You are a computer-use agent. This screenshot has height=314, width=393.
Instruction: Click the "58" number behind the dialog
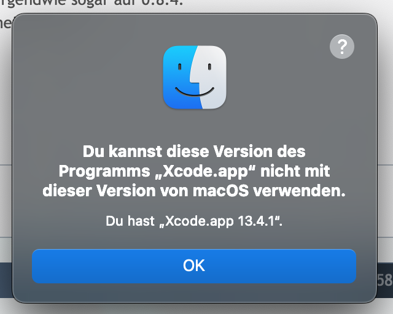click(x=385, y=280)
